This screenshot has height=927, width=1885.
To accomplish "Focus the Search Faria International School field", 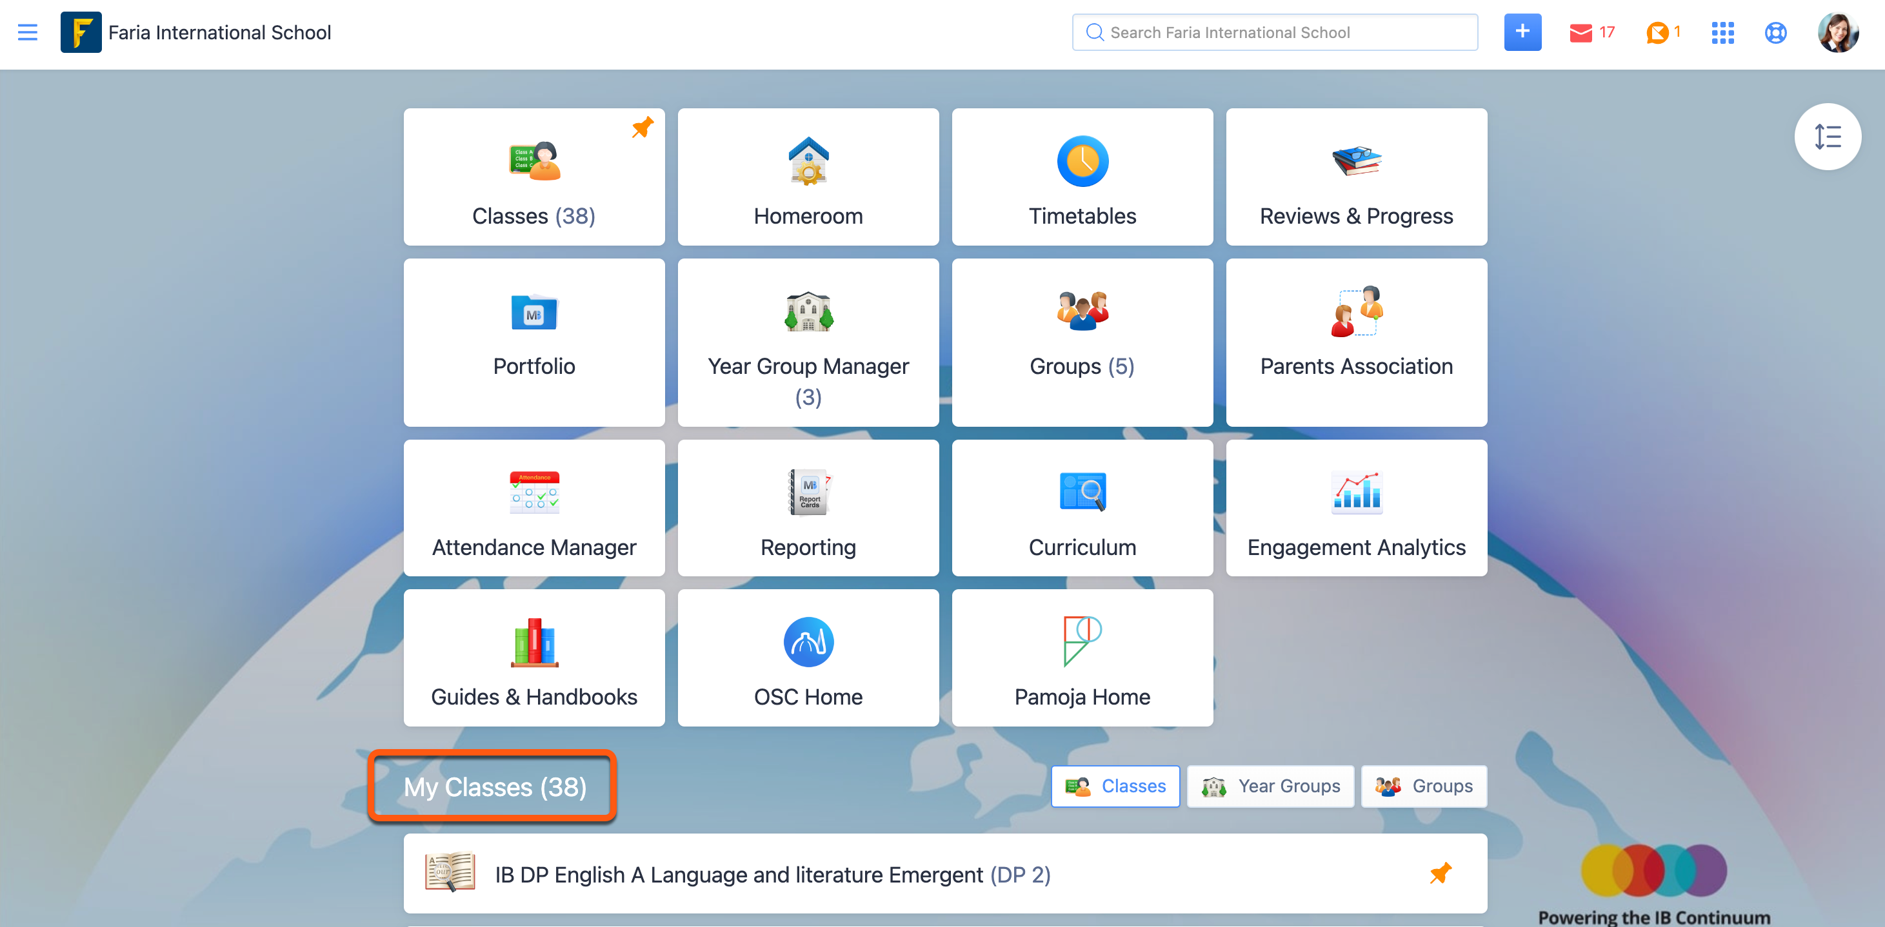I will (x=1275, y=32).
